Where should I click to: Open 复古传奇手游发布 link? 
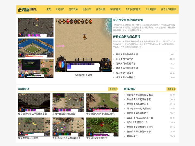125,73
